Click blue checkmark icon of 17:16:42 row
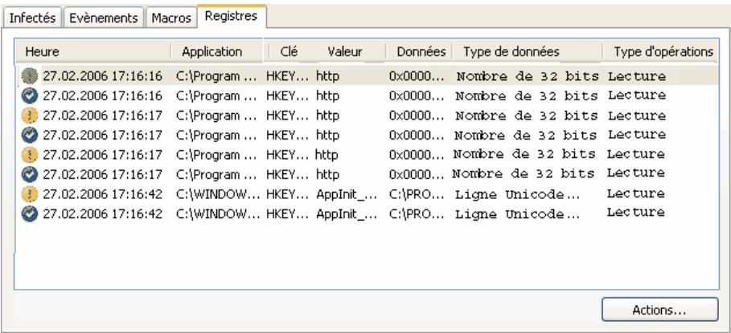The width and height of the screenshot is (731, 333). [30, 214]
